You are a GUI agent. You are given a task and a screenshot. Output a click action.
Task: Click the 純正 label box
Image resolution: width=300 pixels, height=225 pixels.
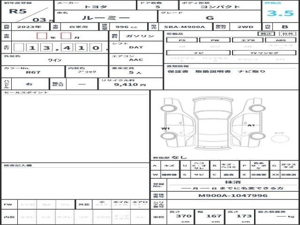point(266,34)
